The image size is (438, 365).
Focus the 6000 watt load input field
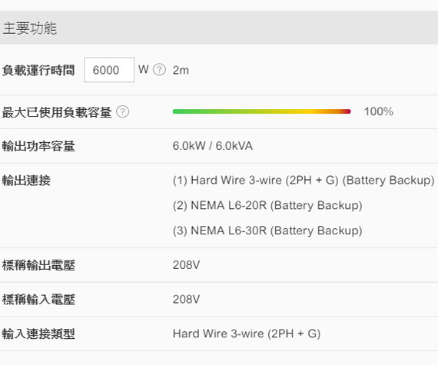(109, 70)
